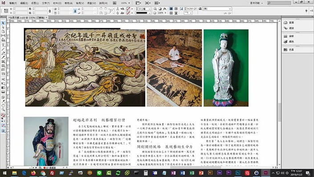Select the Hand tool

tap(3, 105)
